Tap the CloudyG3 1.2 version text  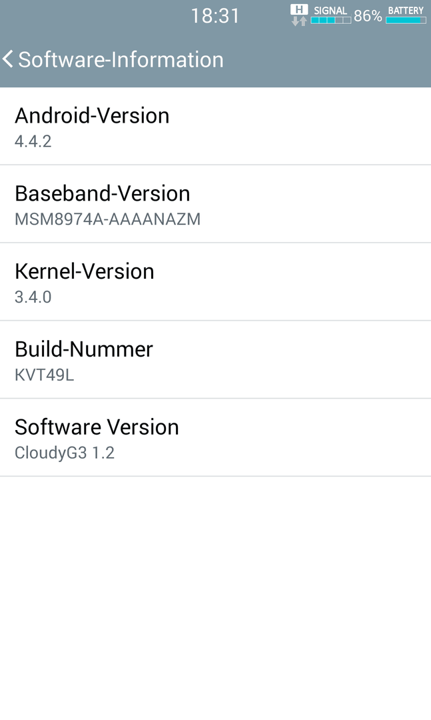point(65,453)
